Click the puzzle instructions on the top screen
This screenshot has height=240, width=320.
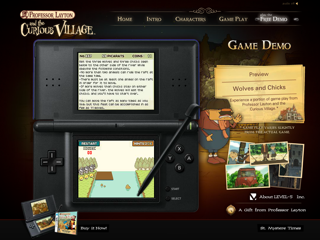(116, 85)
